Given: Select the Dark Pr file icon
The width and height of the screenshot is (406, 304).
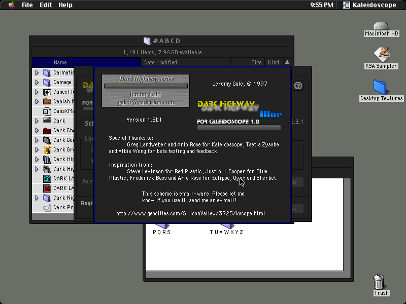Looking at the screenshot, I should pos(47,207).
